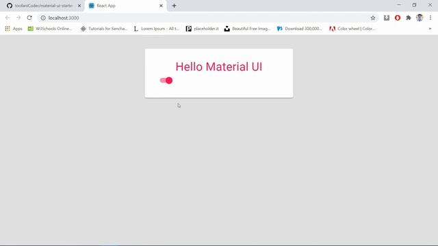Reload the localhost page
The height and width of the screenshot is (246, 438).
pyautogui.click(x=29, y=18)
